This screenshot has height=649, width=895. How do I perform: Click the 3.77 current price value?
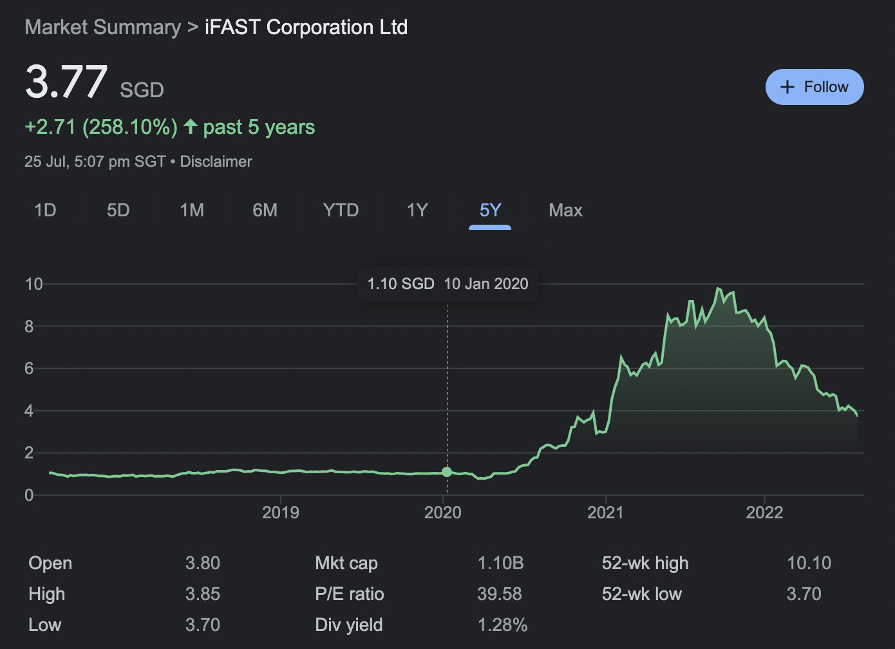point(66,82)
